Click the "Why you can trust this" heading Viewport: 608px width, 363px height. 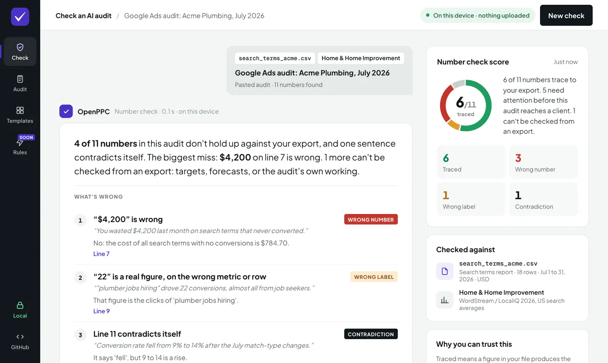tap(474, 344)
